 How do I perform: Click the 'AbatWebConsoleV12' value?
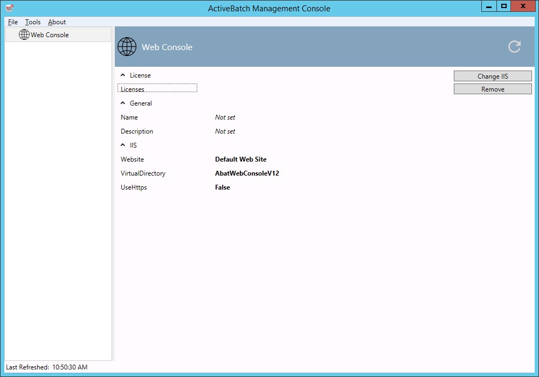247,173
